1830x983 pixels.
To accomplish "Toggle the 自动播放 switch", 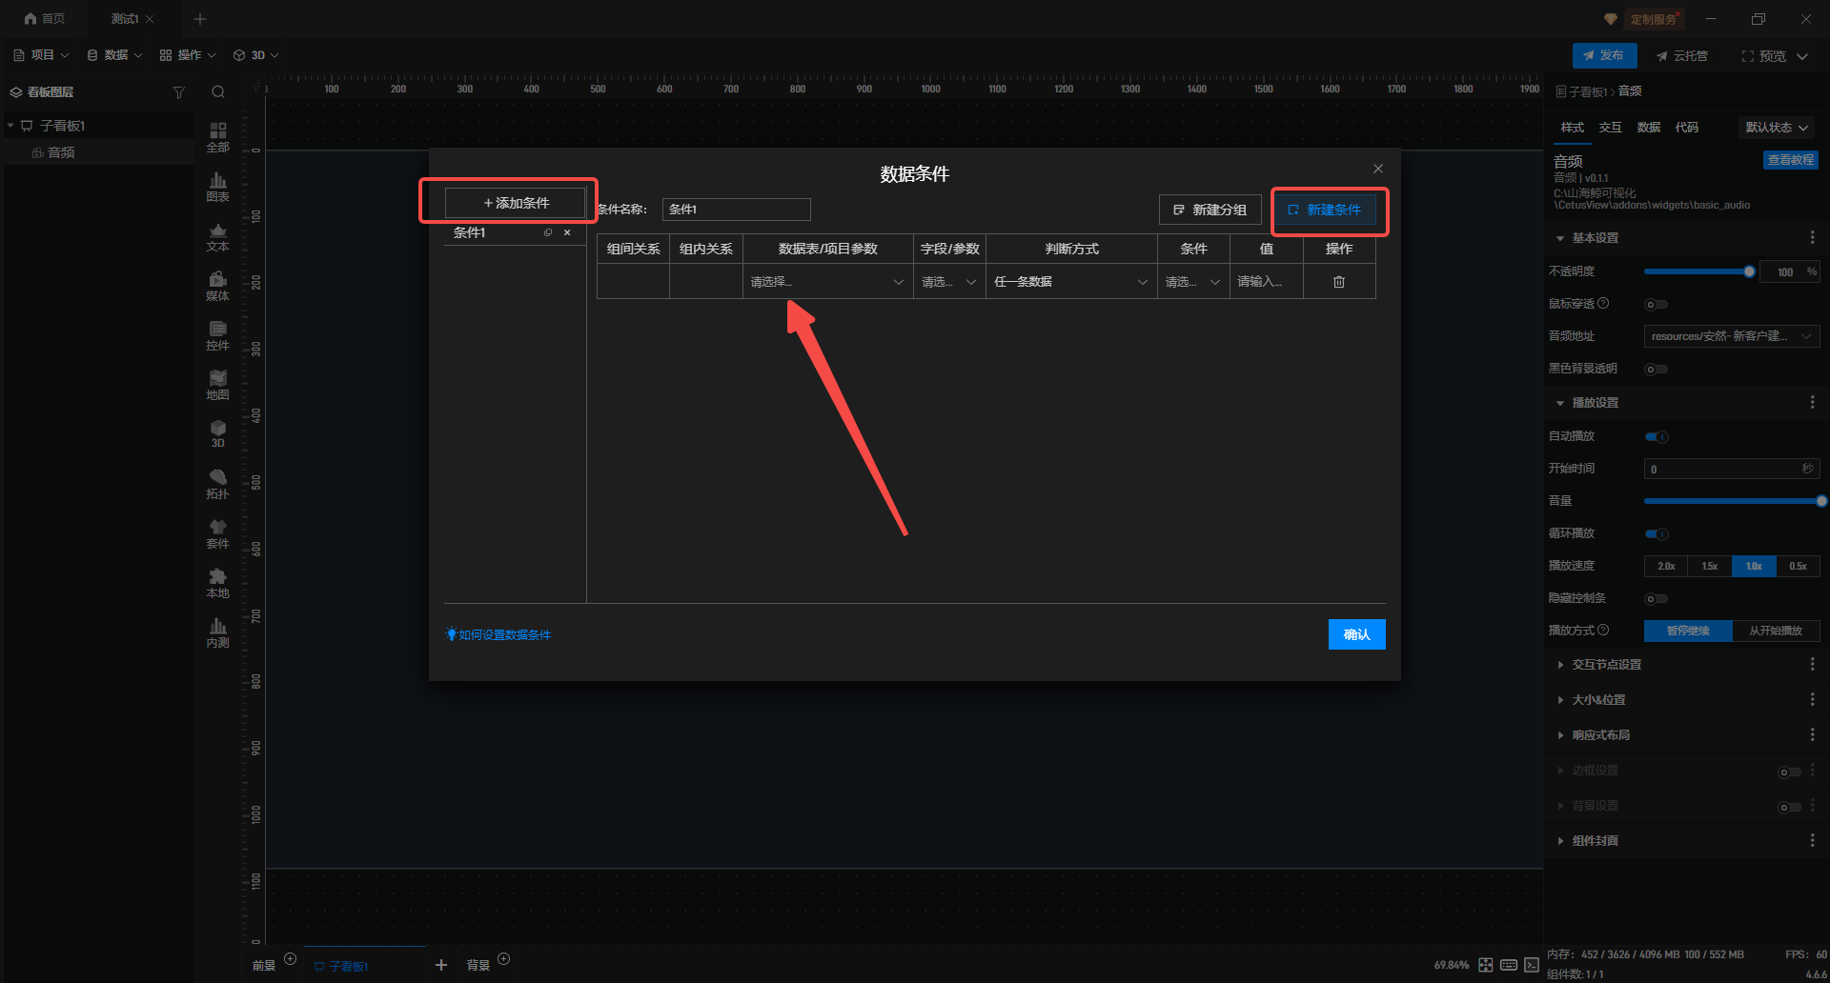I will pyautogui.click(x=1657, y=437).
